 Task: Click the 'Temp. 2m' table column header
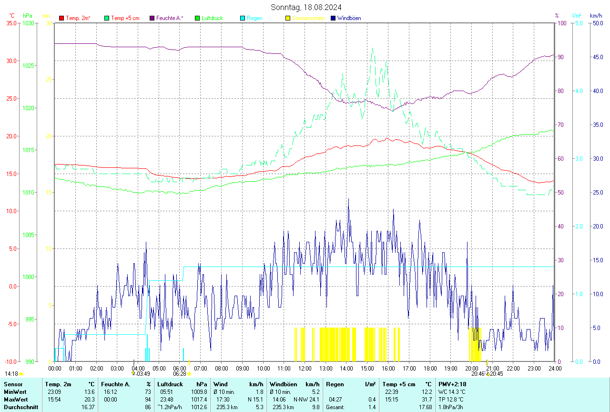[x=58, y=384]
